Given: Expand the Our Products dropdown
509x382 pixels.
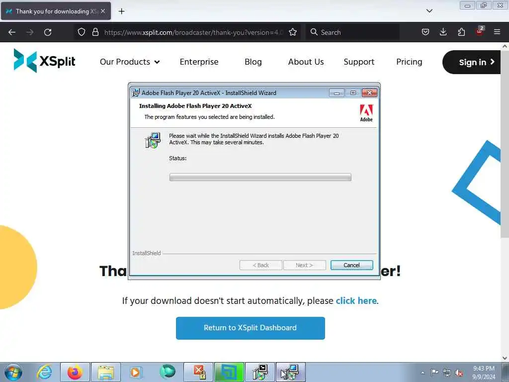Looking at the screenshot, I should [130, 62].
